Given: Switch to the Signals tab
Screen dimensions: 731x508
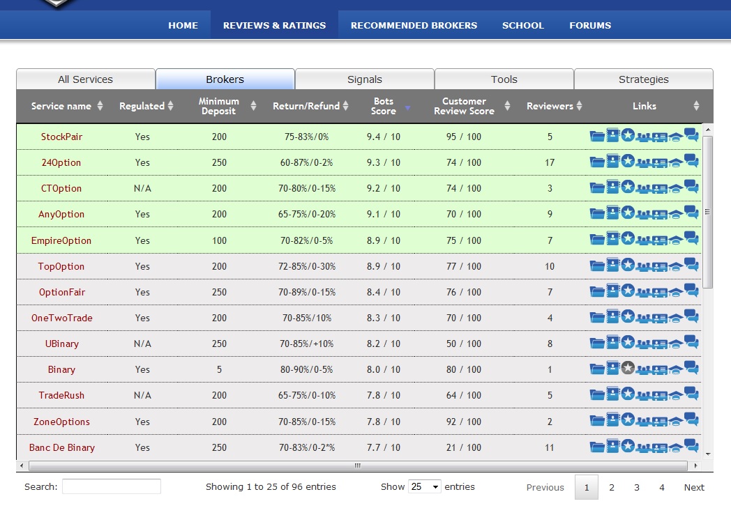Looking at the screenshot, I should 365,79.
